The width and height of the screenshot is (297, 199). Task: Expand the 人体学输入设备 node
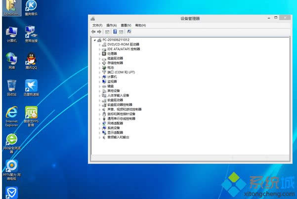pos(100,96)
